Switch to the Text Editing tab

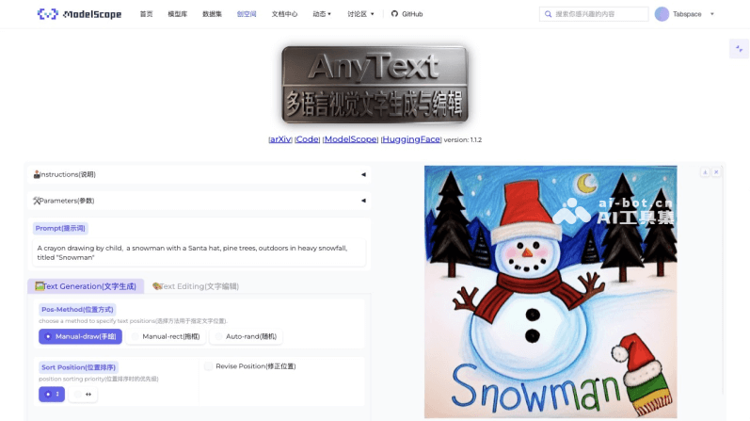click(x=196, y=285)
